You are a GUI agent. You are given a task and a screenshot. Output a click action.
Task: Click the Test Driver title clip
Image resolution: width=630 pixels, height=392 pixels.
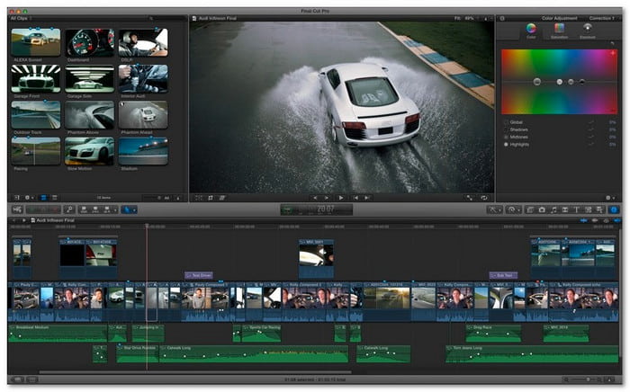click(x=198, y=275)
